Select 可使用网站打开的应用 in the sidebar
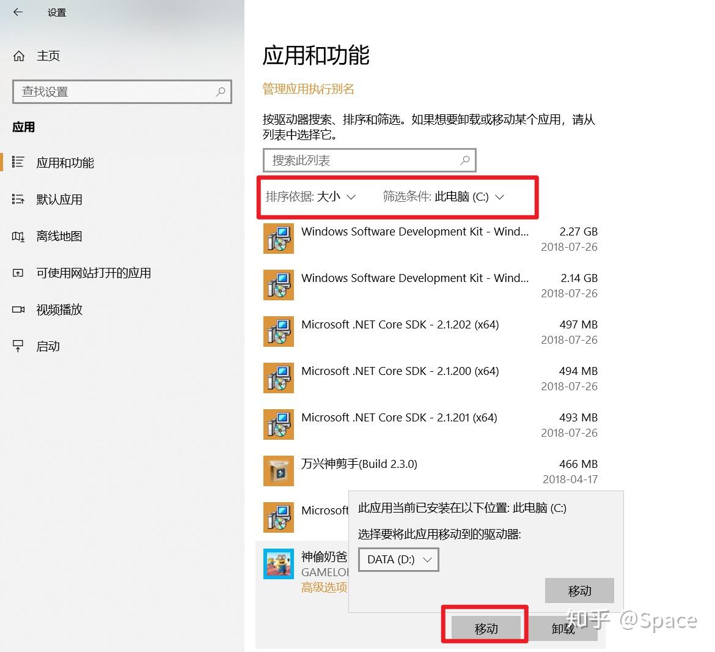Image resolution: width=715 pixels, height=652 pixels. click(x=94, y=273)
